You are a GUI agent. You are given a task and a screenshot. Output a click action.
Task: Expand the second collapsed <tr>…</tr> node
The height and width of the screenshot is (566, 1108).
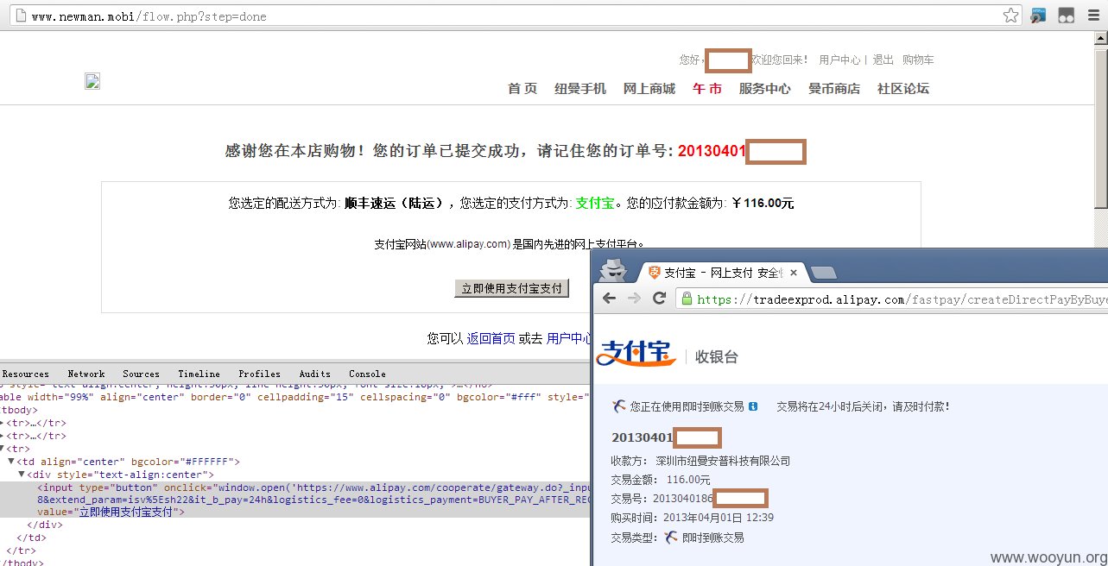(3, 436)
